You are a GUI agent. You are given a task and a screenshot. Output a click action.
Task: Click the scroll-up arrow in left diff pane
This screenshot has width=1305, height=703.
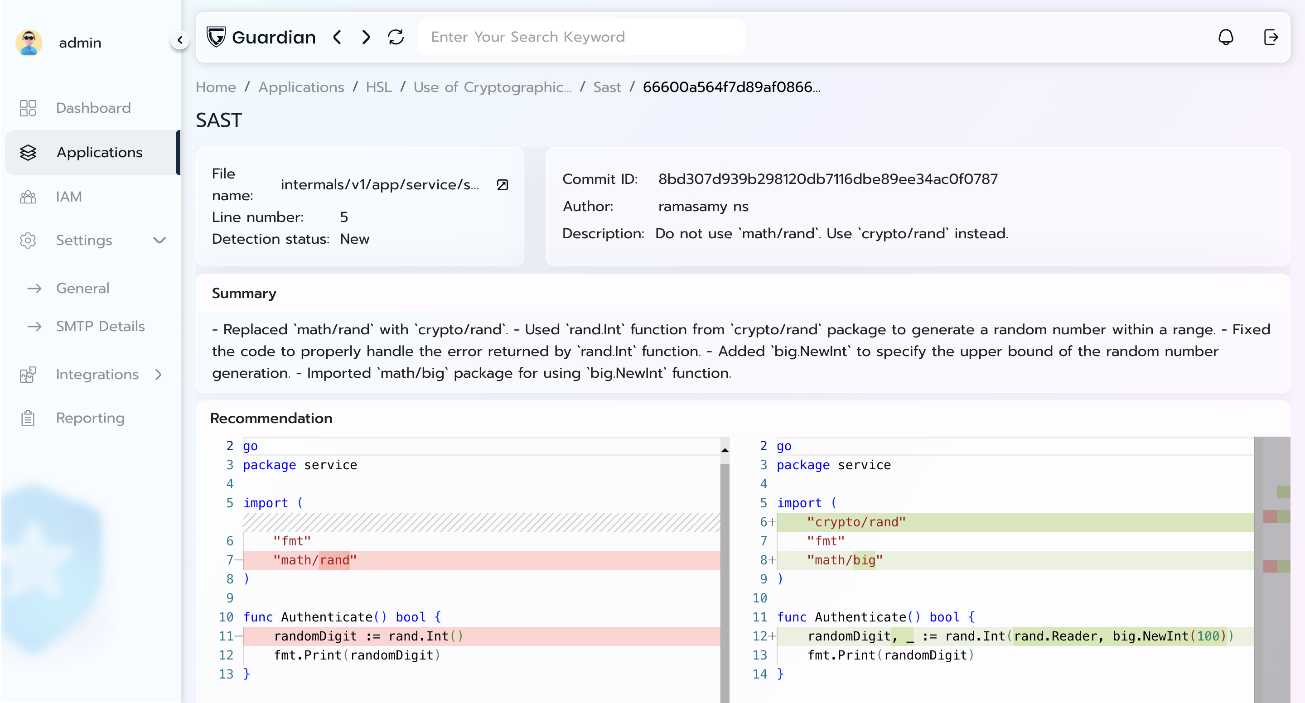725,450
